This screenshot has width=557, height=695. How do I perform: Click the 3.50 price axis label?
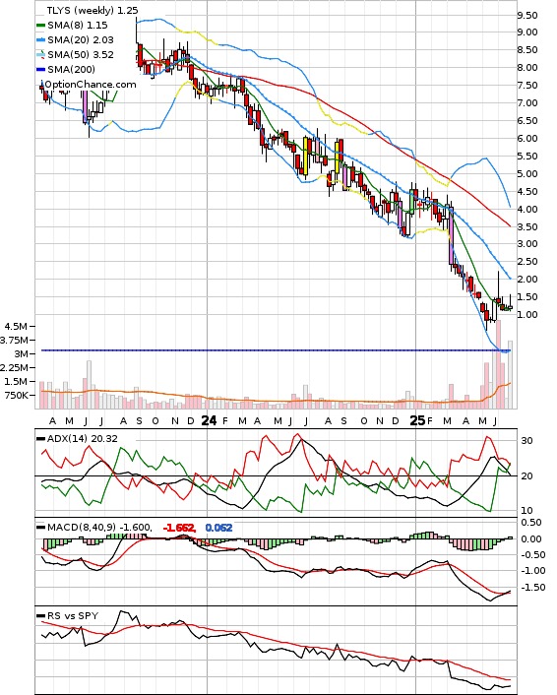click(x=527, y=227)
